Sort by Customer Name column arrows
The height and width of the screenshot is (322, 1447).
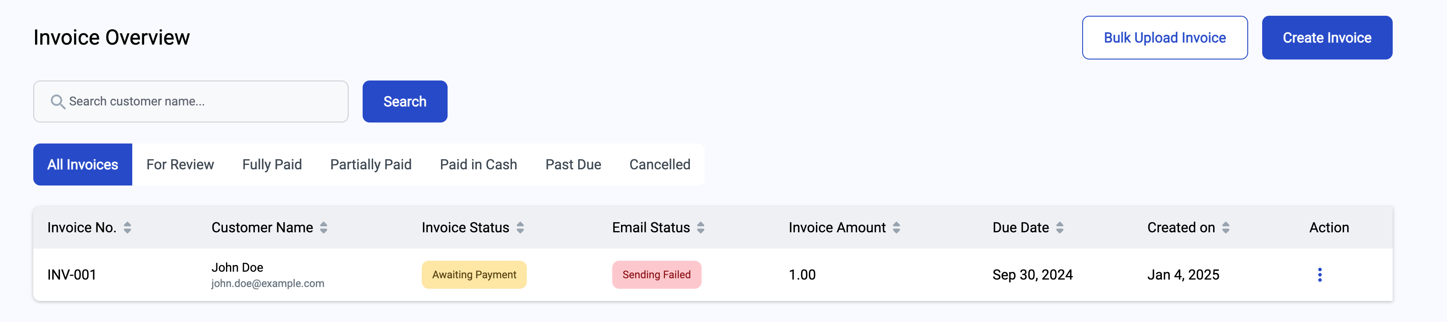point(324,228)
